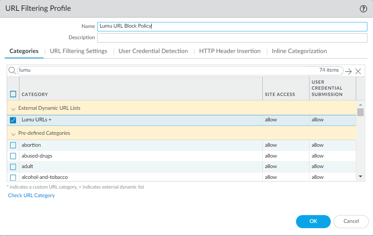Open Site Access dropdown for Lumu URLs

[x=286, y=120]
